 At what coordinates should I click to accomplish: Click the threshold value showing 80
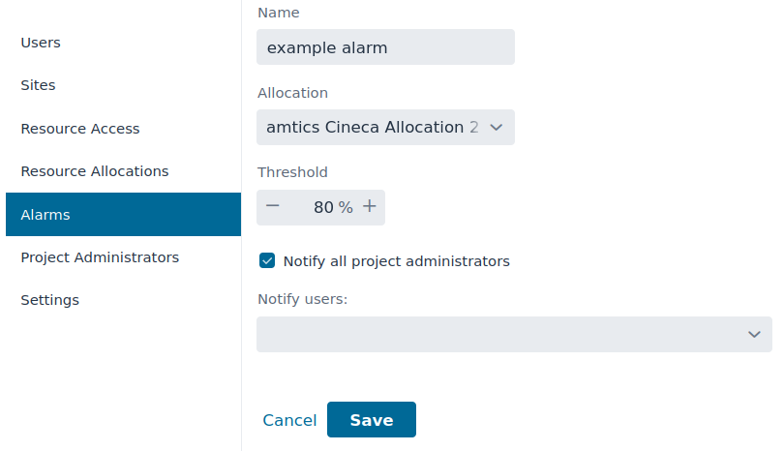[x=323, y=207]
